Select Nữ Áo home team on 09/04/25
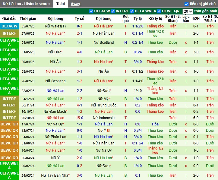This screenshot has width=218, height=180. click(55, 62)
